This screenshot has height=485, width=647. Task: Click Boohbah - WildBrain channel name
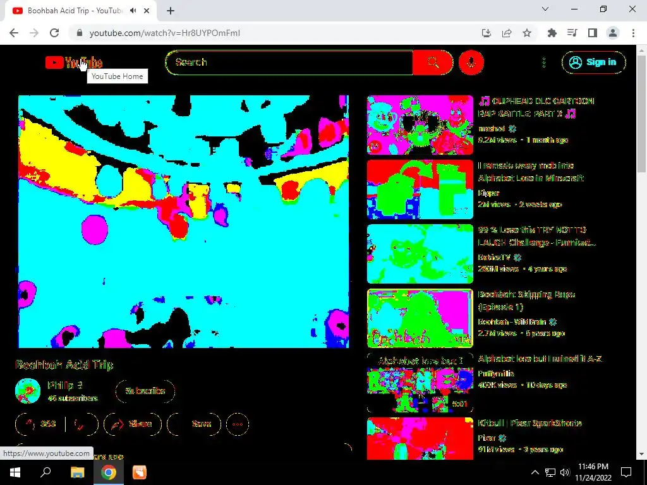tap(512, 321)
